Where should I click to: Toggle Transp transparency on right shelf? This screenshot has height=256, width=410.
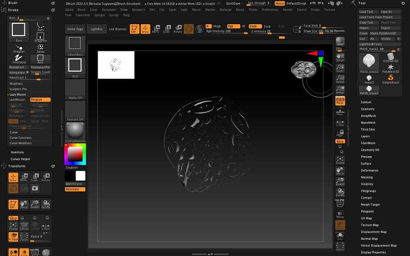point(340,215)
